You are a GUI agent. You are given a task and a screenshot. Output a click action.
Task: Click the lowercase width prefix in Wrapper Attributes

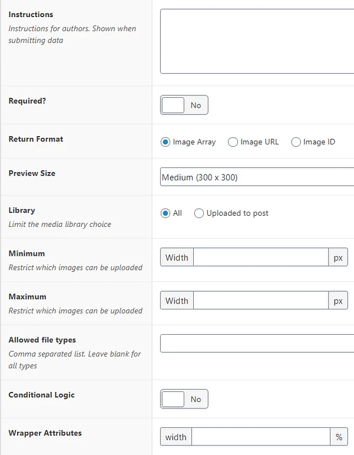[176, 437]
